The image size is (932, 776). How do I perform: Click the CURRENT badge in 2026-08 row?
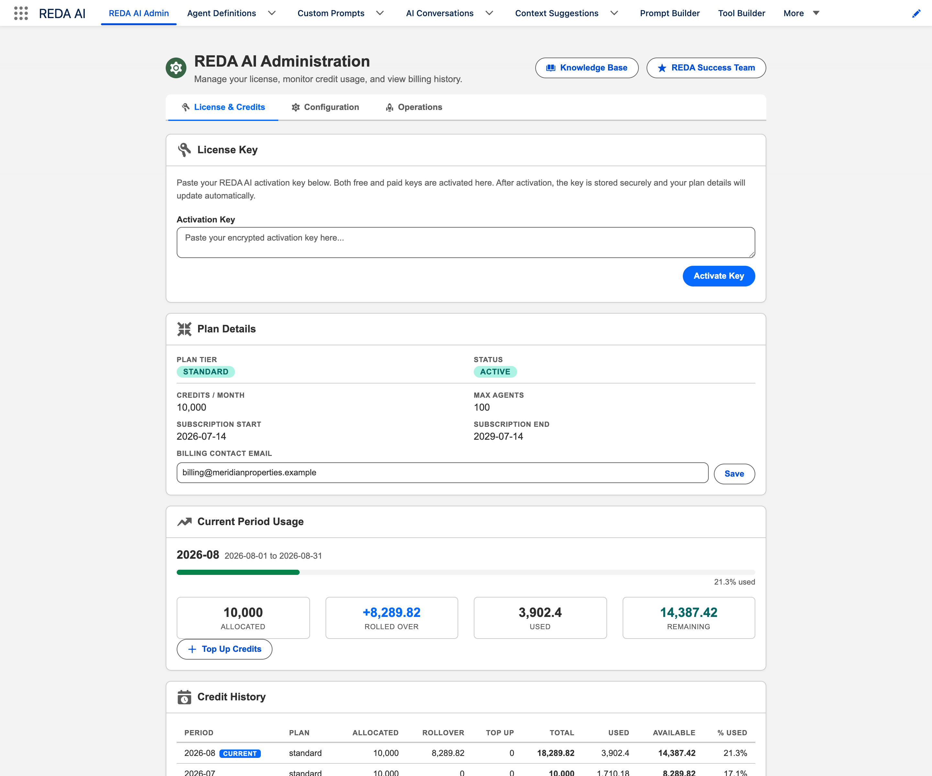[x=240, y=753]
